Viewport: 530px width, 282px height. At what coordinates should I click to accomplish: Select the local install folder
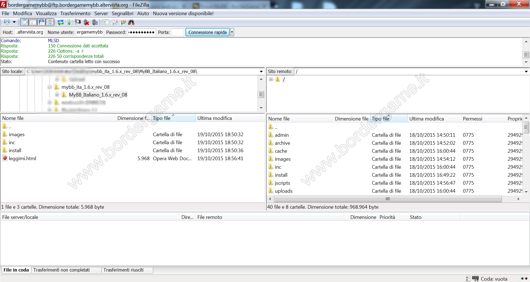15,151
